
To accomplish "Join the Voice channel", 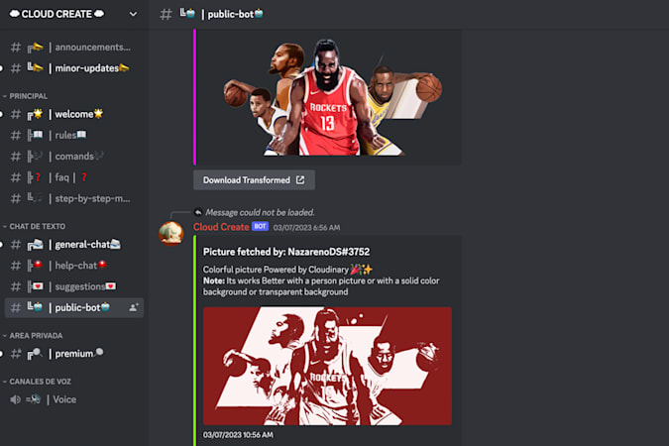I will pos(73,399).
